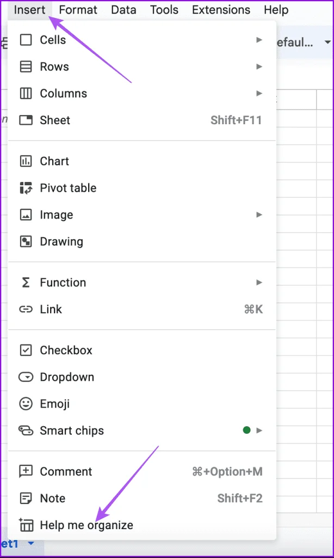Click the Emoji smiley icon

pyautogui.click(x=26, y=404)
